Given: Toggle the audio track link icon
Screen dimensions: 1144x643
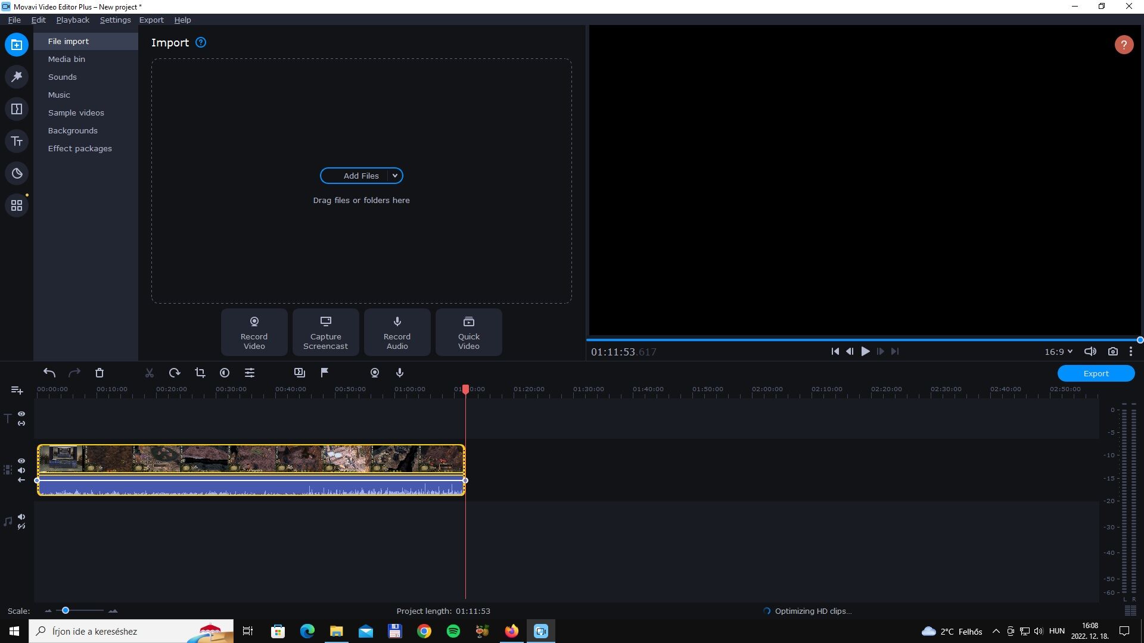Looking at the screenshot, I should pos(21,526).
